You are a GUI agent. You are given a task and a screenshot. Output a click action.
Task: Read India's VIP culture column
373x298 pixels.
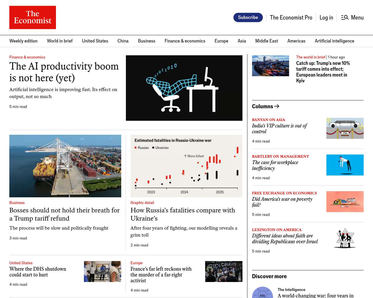279,129
